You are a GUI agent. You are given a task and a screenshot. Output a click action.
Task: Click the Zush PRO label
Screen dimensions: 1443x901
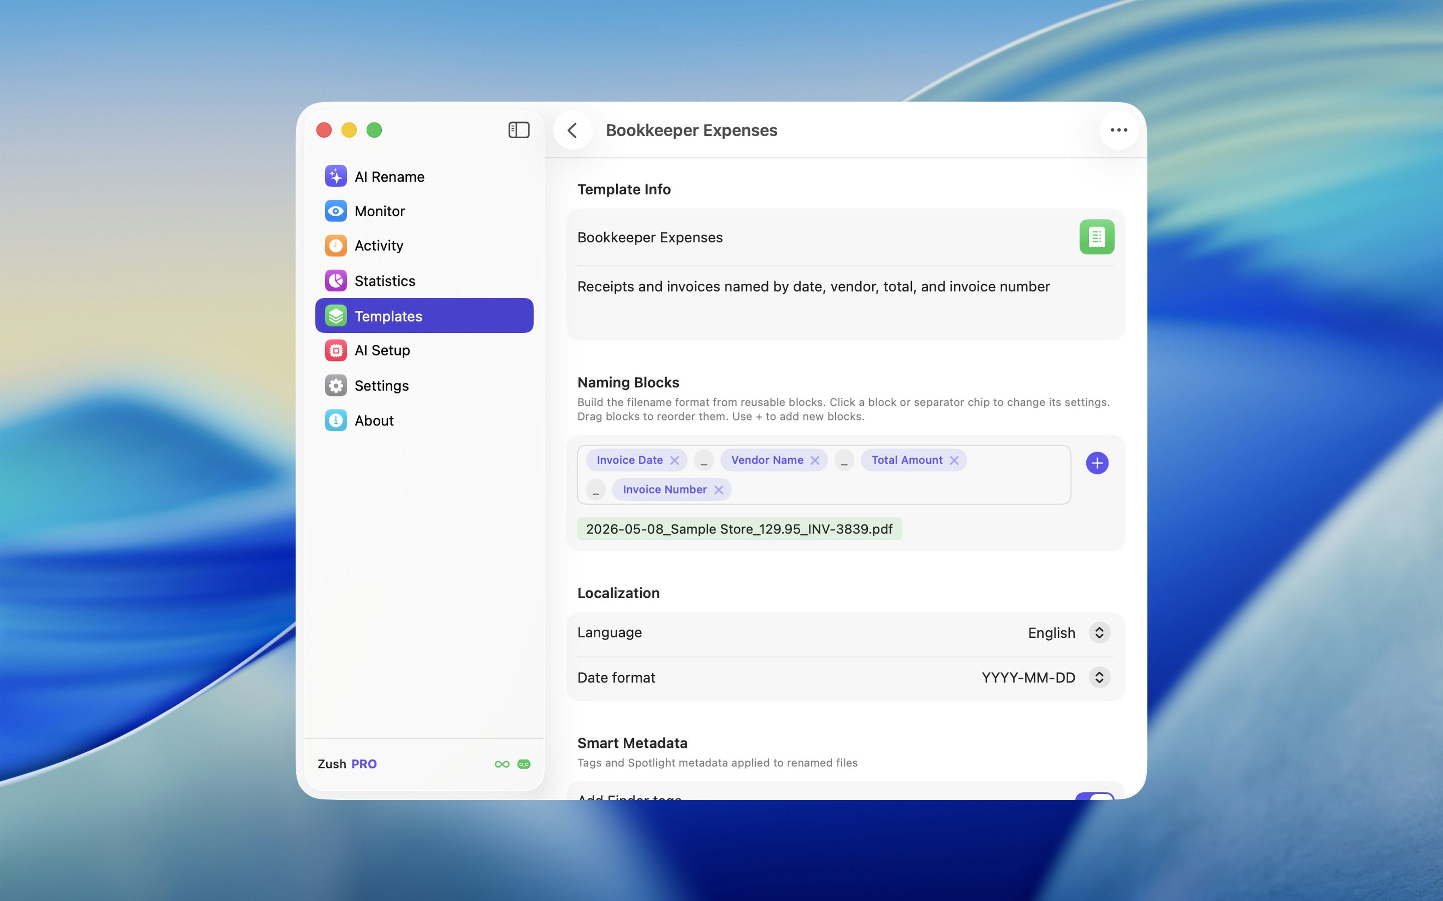347,764
